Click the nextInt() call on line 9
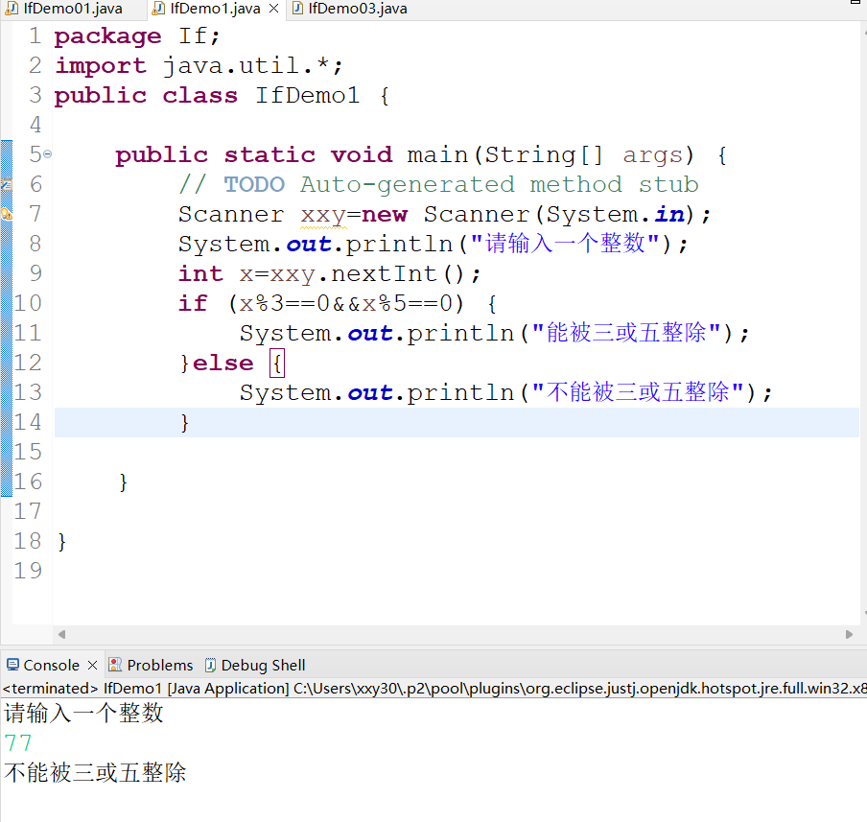Image resolution: width=867 pixels, height=822 pixels. click(x=400, y=273)
